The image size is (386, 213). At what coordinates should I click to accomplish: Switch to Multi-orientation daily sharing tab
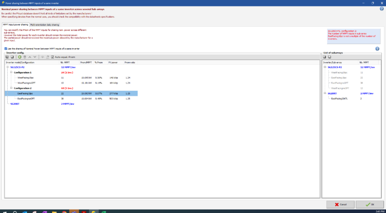click(x=45, y=24)
